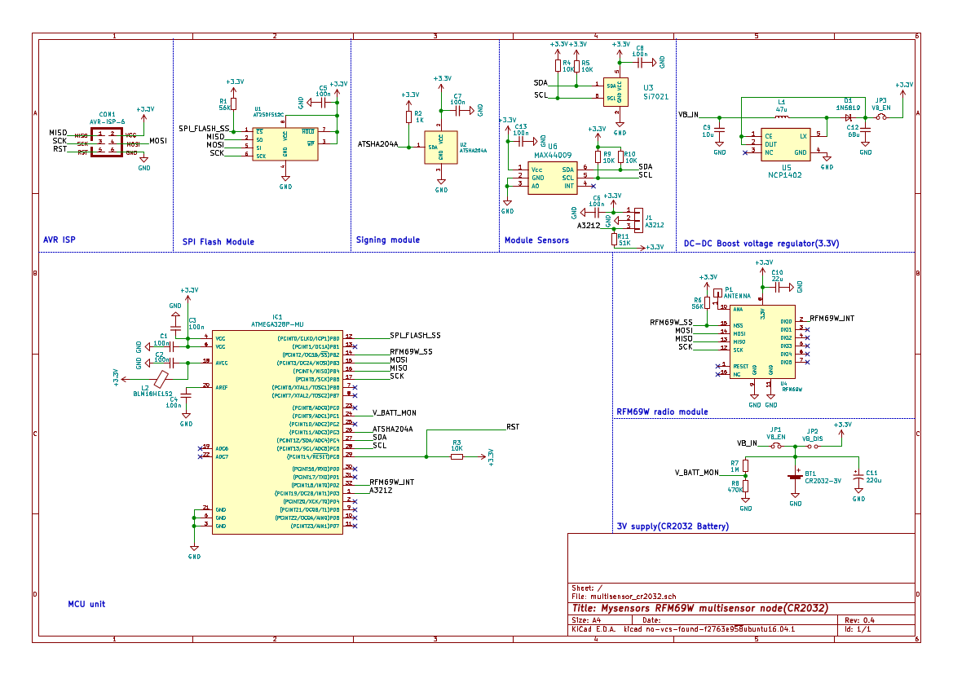This screenshot has height=674, width=953.
Task: Select the ATSHA204A chip symbol U2
Action: pos(440,148)
